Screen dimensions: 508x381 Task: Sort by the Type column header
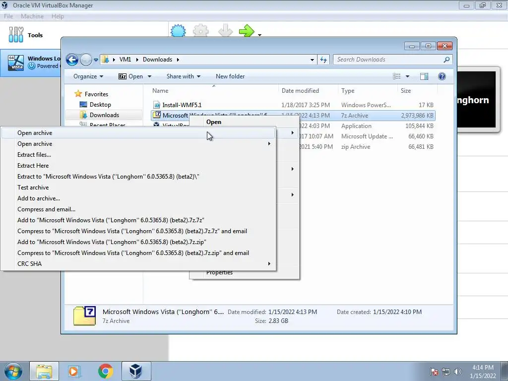click(348, 91)
